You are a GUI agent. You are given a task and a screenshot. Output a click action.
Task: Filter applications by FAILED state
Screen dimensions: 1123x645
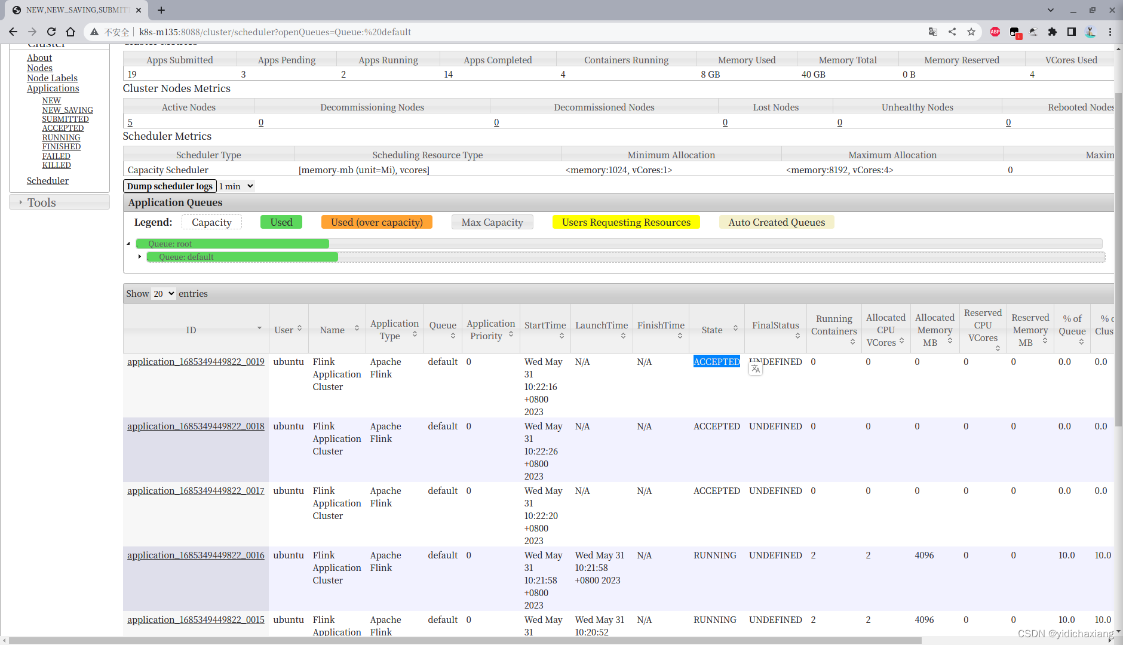click(x=56, y=156)
